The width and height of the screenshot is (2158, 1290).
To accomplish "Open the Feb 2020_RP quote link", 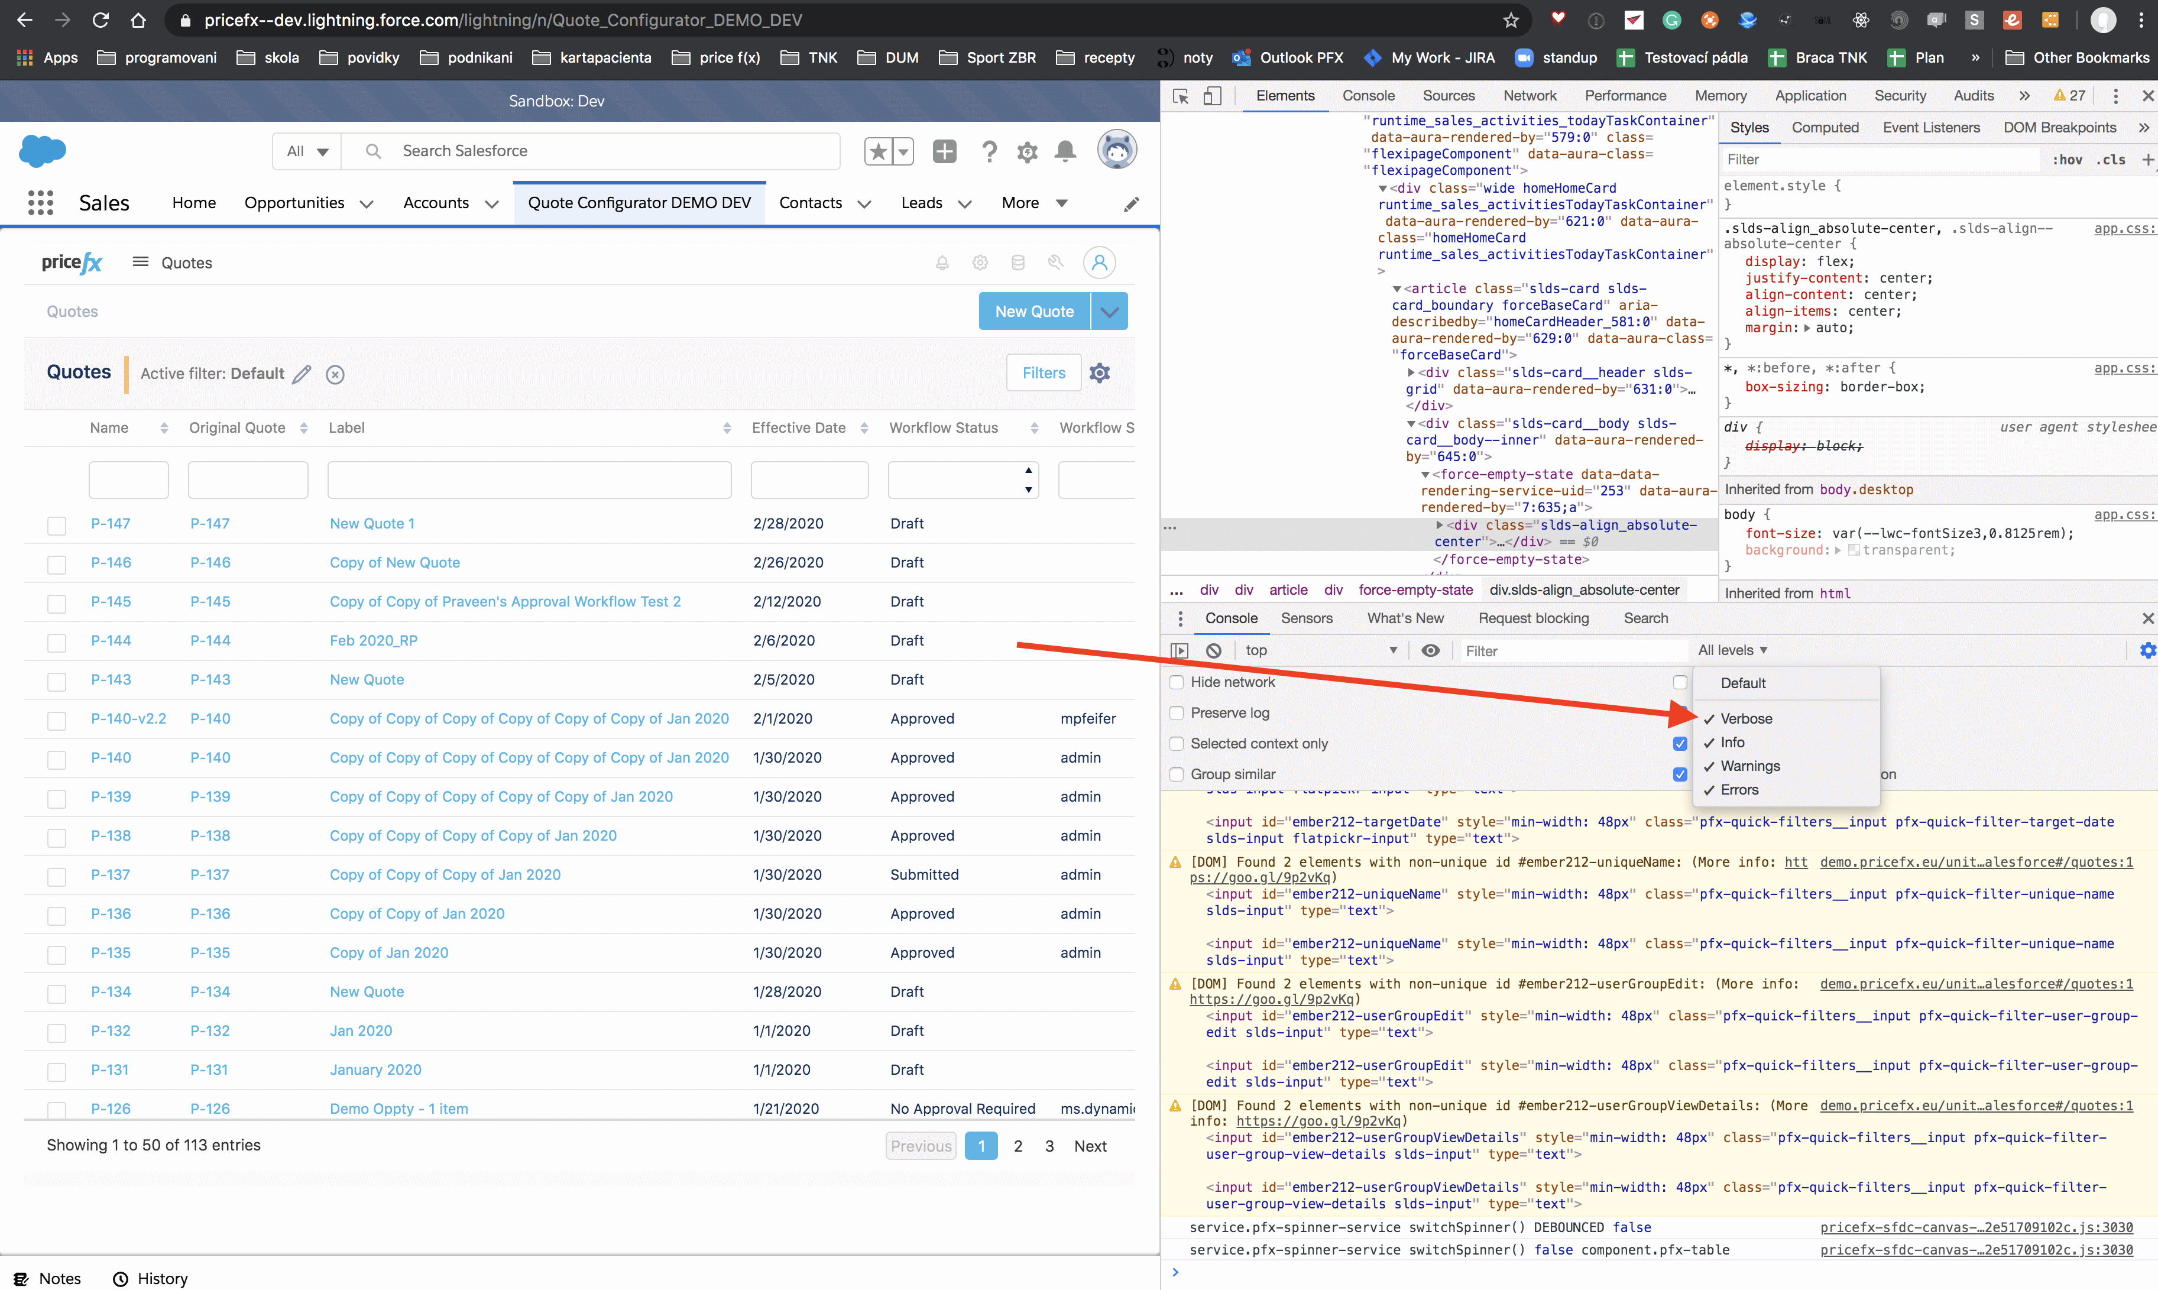I will (374, 641).
